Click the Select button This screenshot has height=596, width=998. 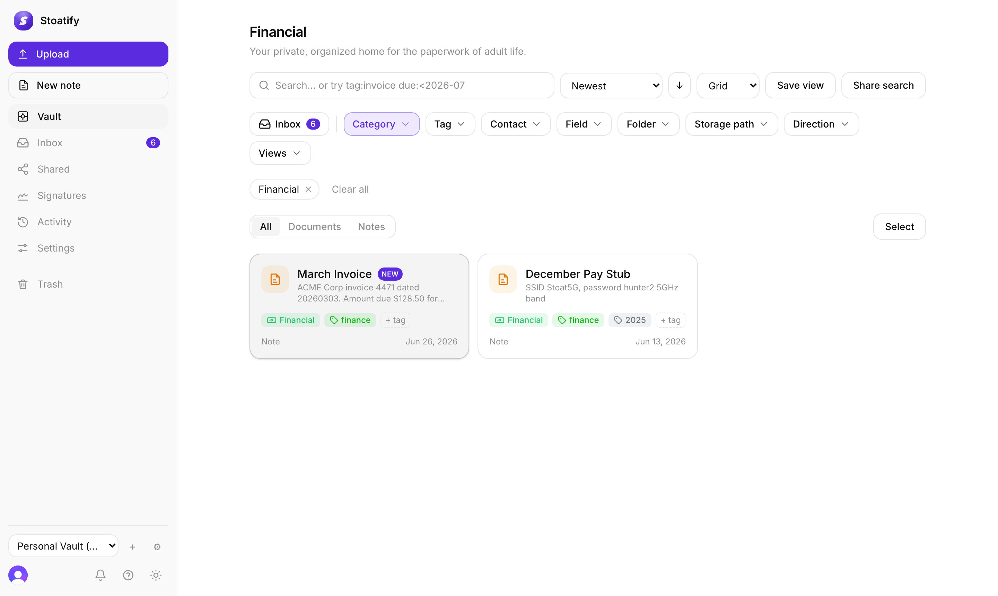(899, 227)
